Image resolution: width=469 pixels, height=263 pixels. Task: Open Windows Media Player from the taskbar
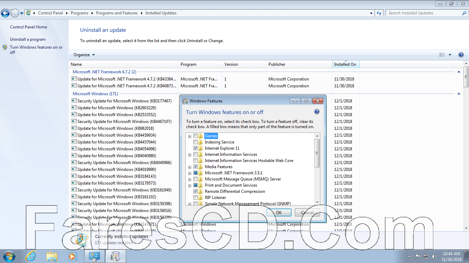click(x=72, y=256)
